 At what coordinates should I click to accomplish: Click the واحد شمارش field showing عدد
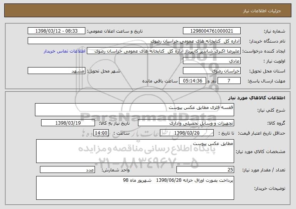67,170
